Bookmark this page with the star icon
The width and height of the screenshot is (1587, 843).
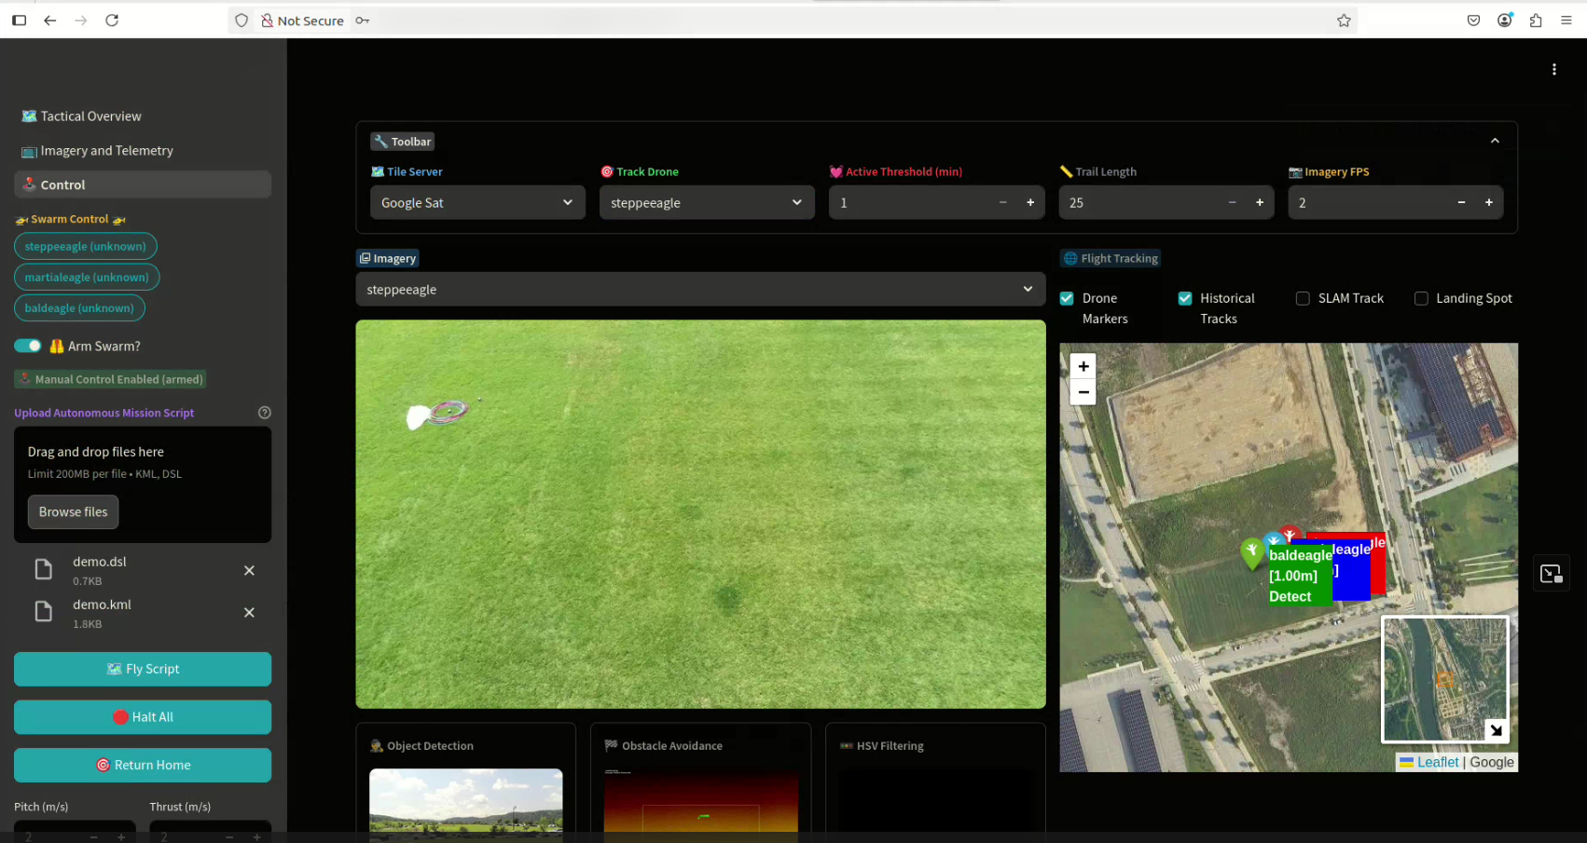point(1344,20)
